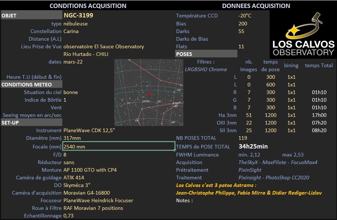Select the NB POSES TOTAL value 119
337x220 pixels.
[243, 138]
